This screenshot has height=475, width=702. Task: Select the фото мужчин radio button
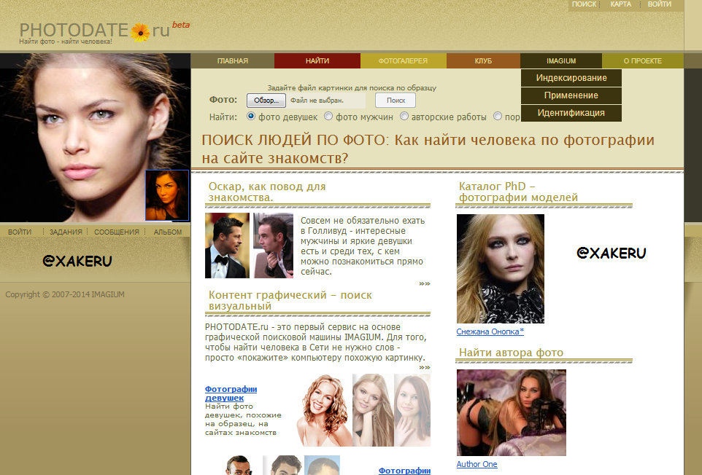point(328,116)
